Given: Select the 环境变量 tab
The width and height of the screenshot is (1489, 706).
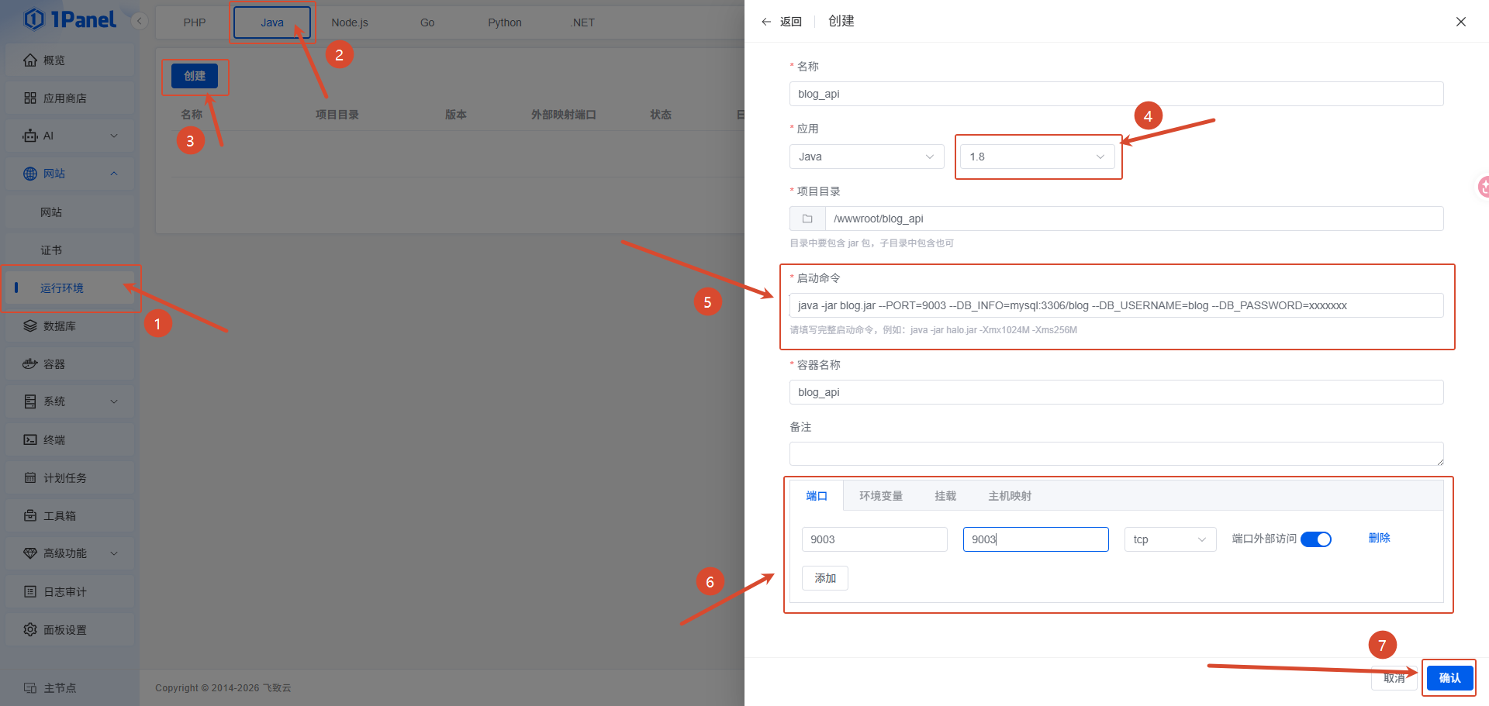Looking at the screenshot, I should coord(881,496).
